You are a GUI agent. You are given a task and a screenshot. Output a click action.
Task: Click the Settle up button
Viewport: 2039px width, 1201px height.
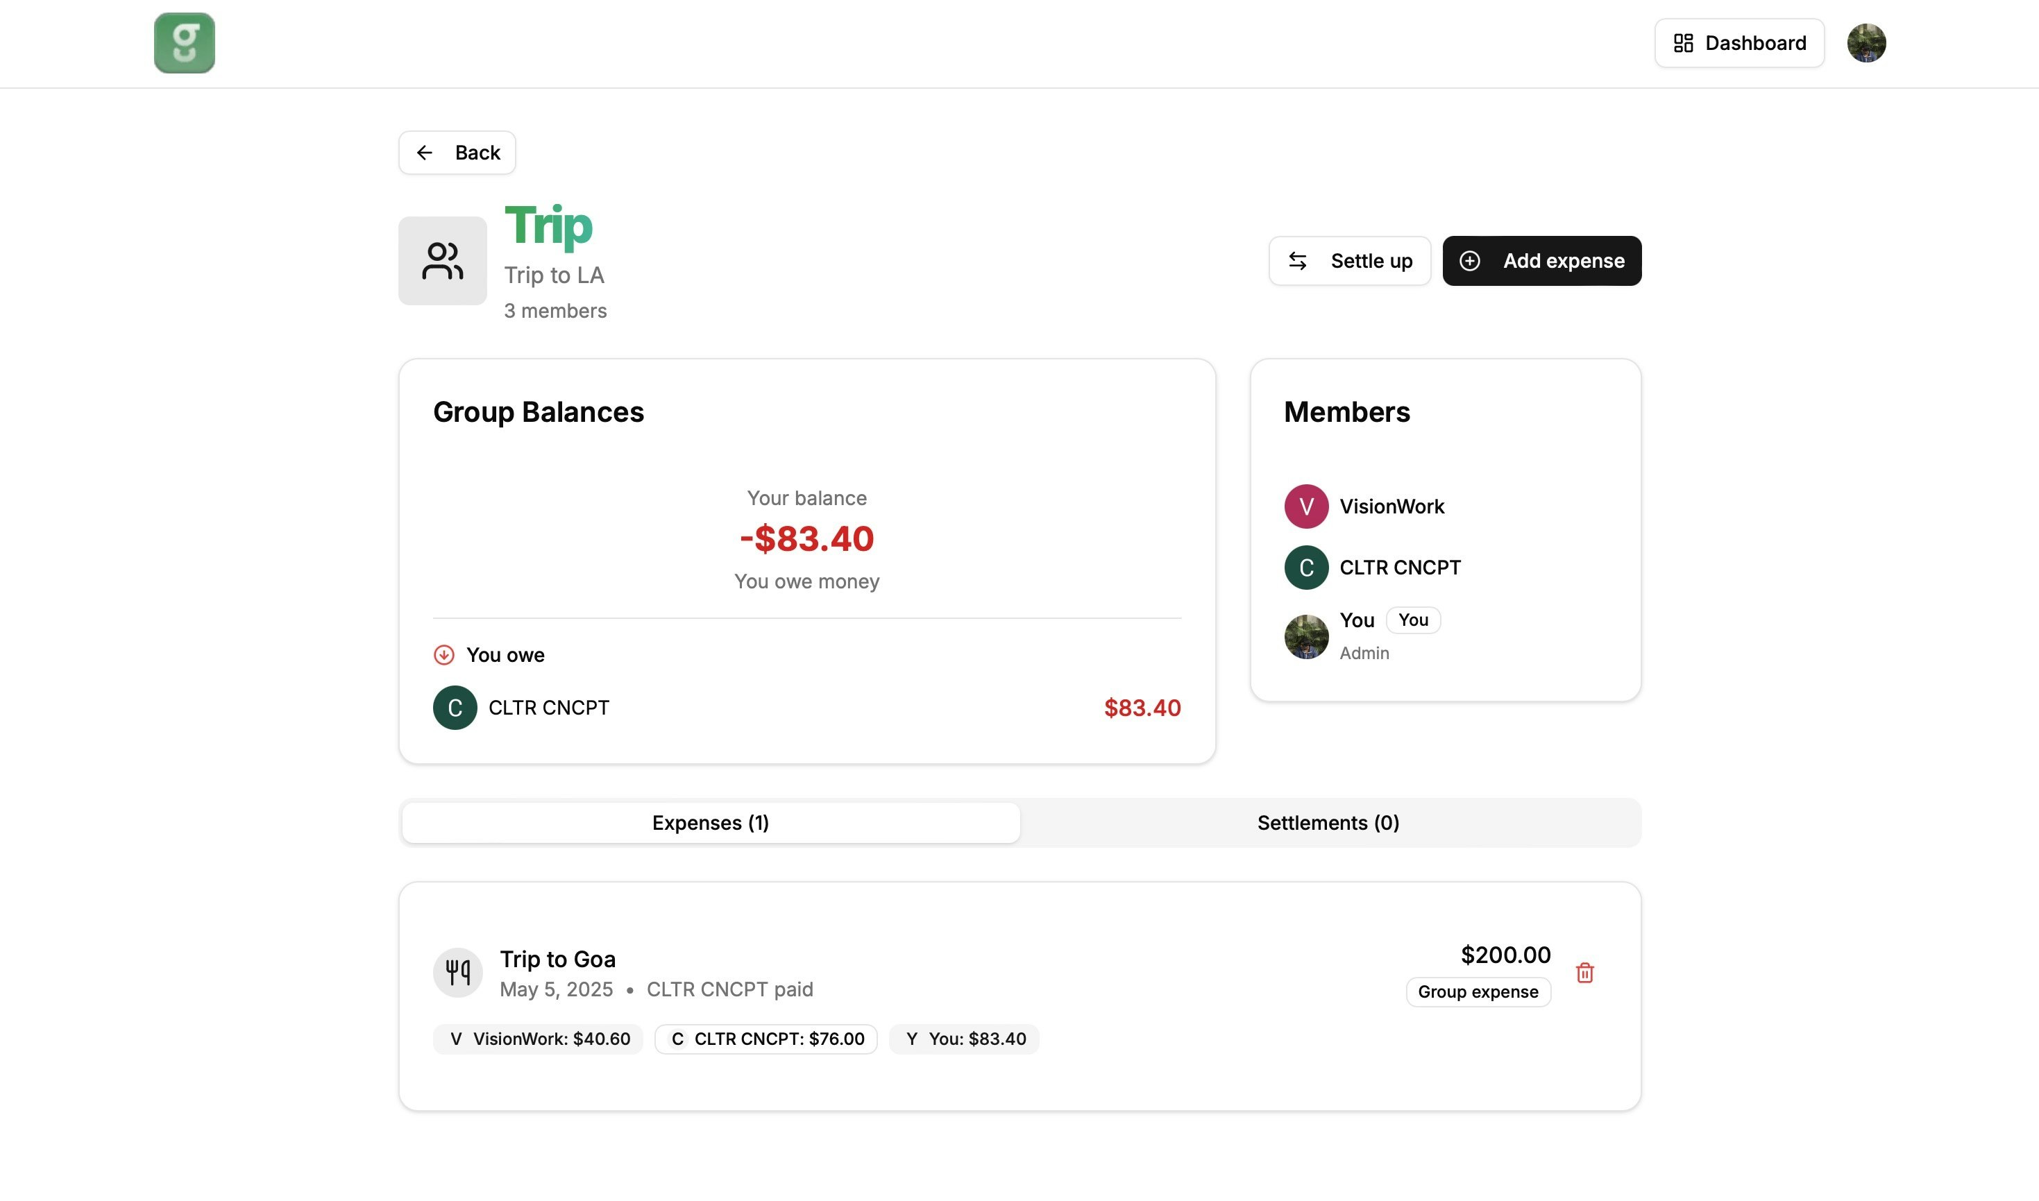[x=1349, y=261]
